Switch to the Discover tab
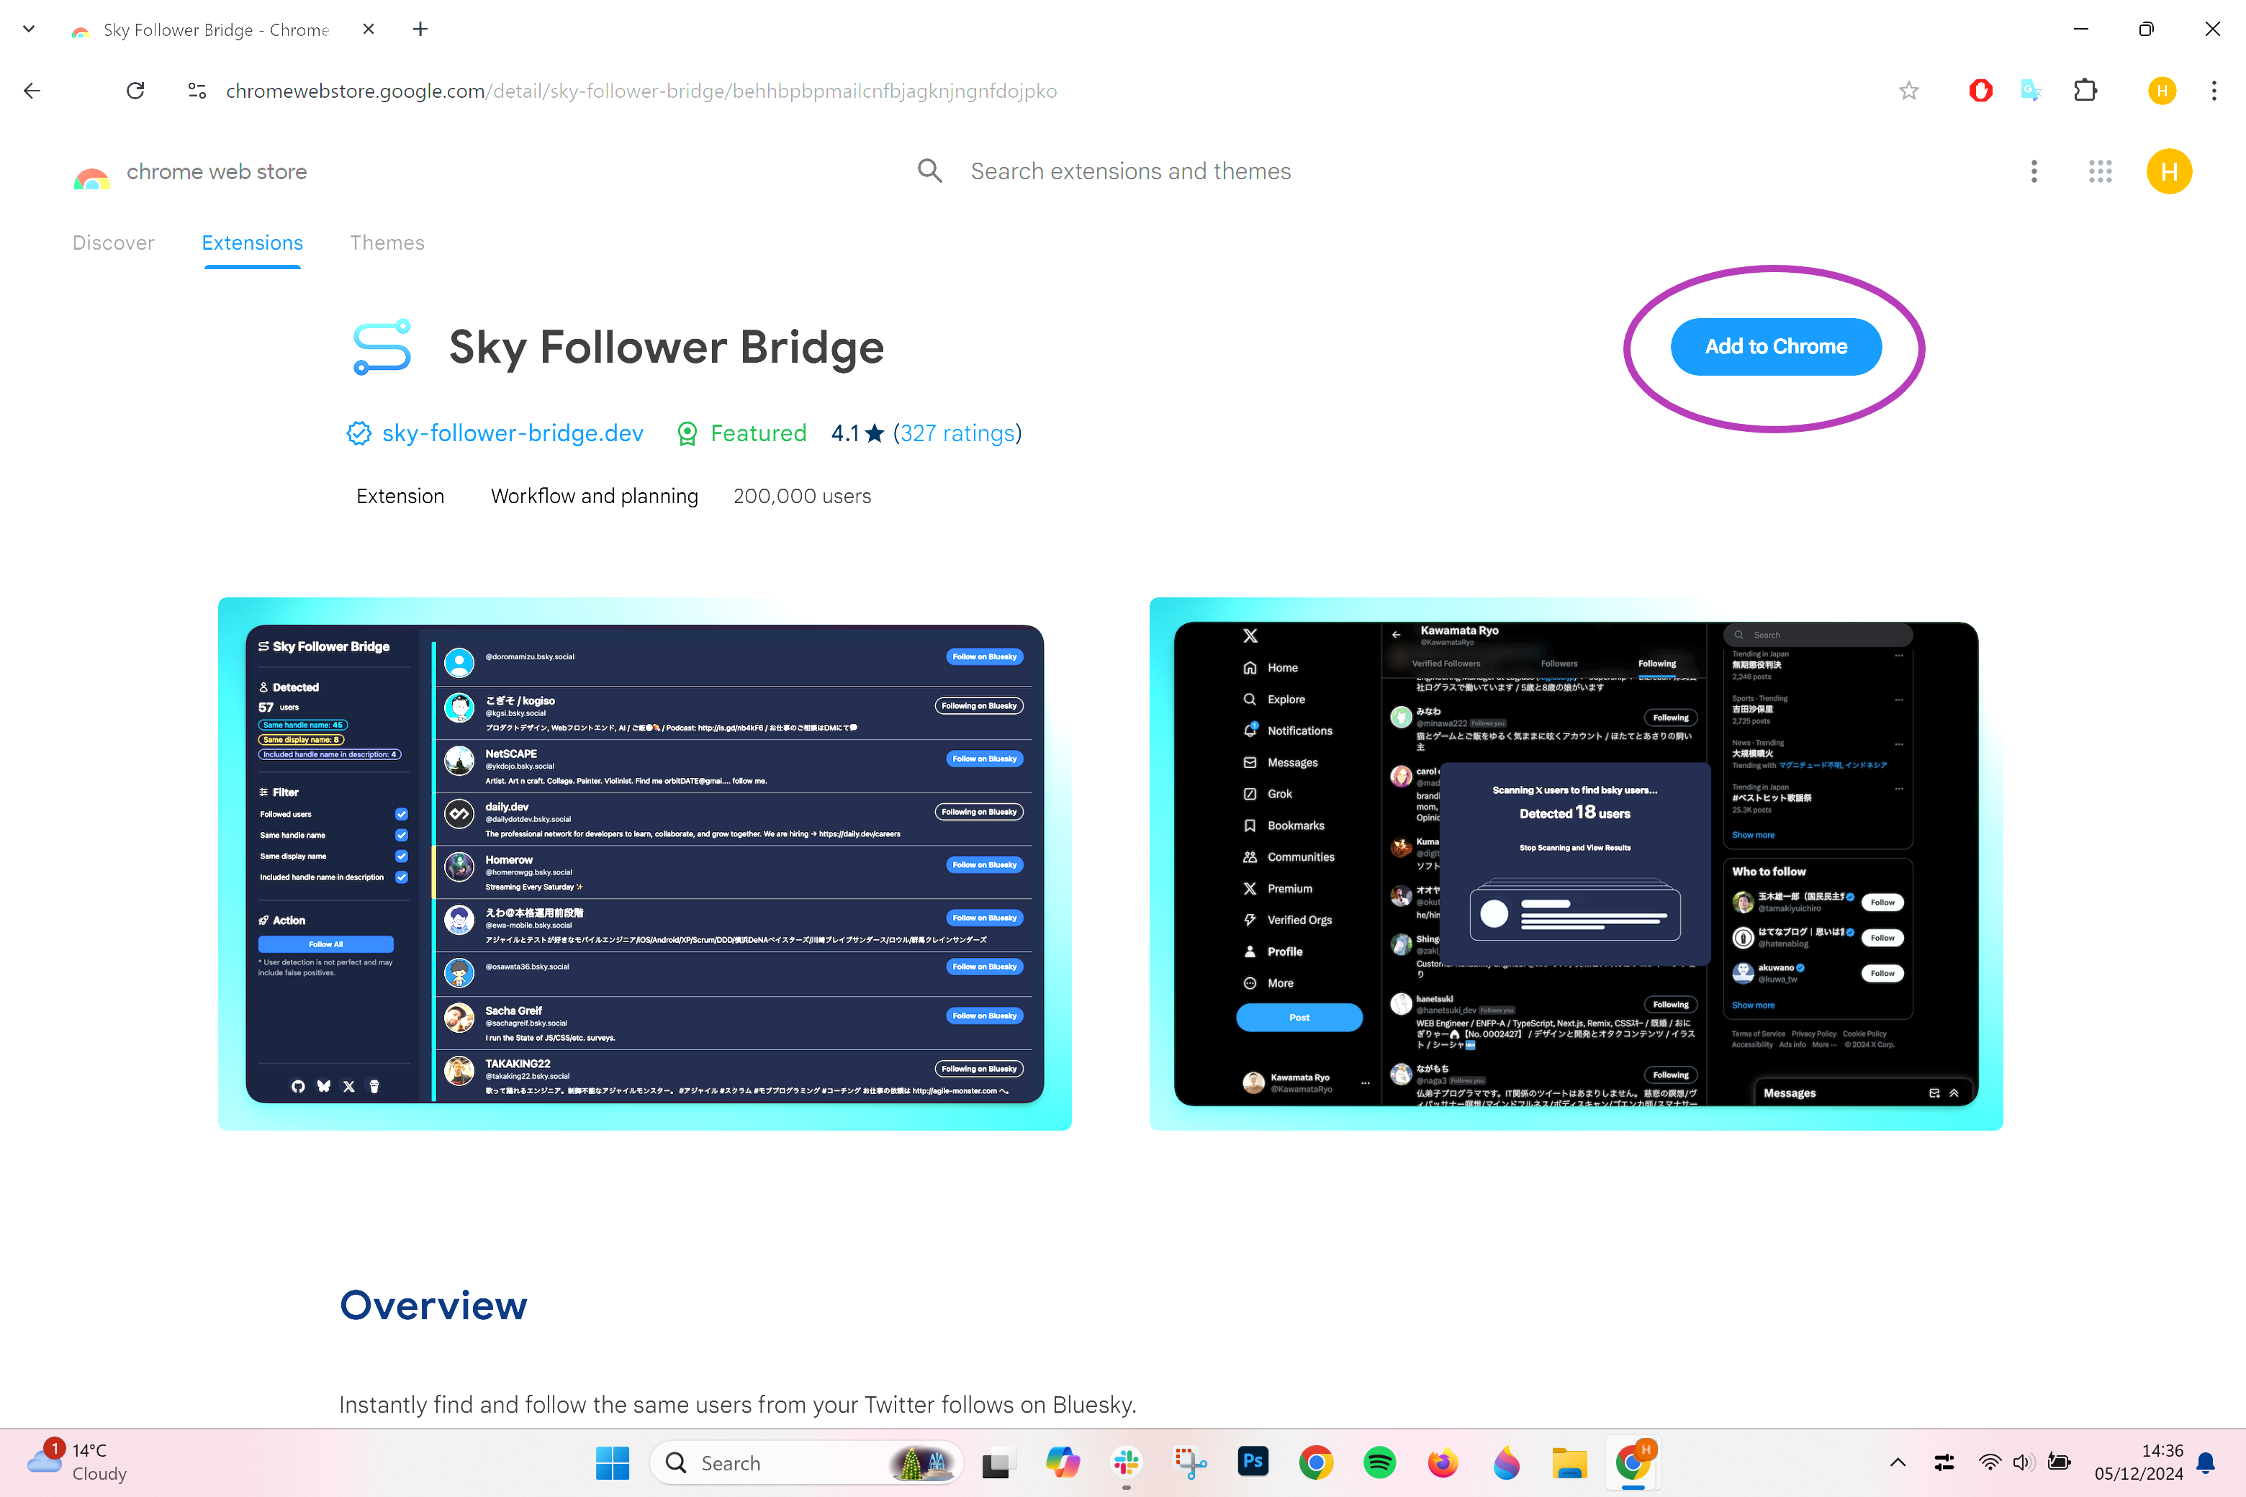The height and width of the screenshot is (1497, 2246). click(114, 243)
